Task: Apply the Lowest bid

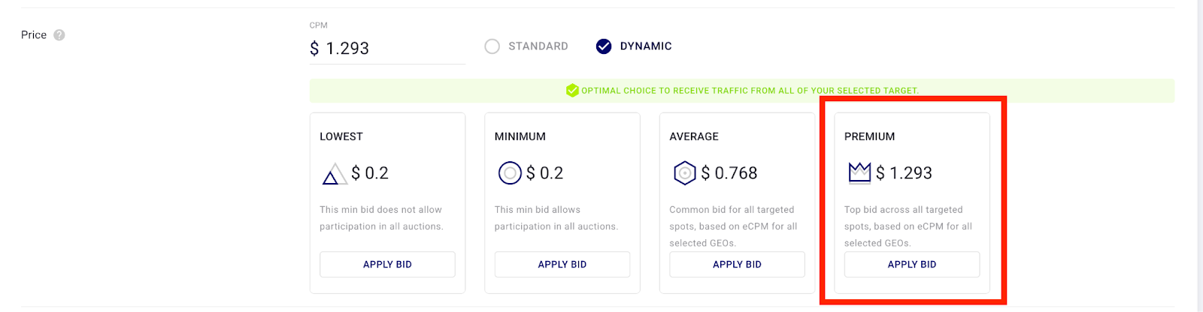Action: [x=387, y=265]
